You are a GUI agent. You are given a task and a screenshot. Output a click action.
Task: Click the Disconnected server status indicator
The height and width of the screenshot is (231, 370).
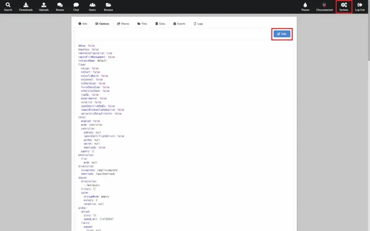(x=324, y=6)
